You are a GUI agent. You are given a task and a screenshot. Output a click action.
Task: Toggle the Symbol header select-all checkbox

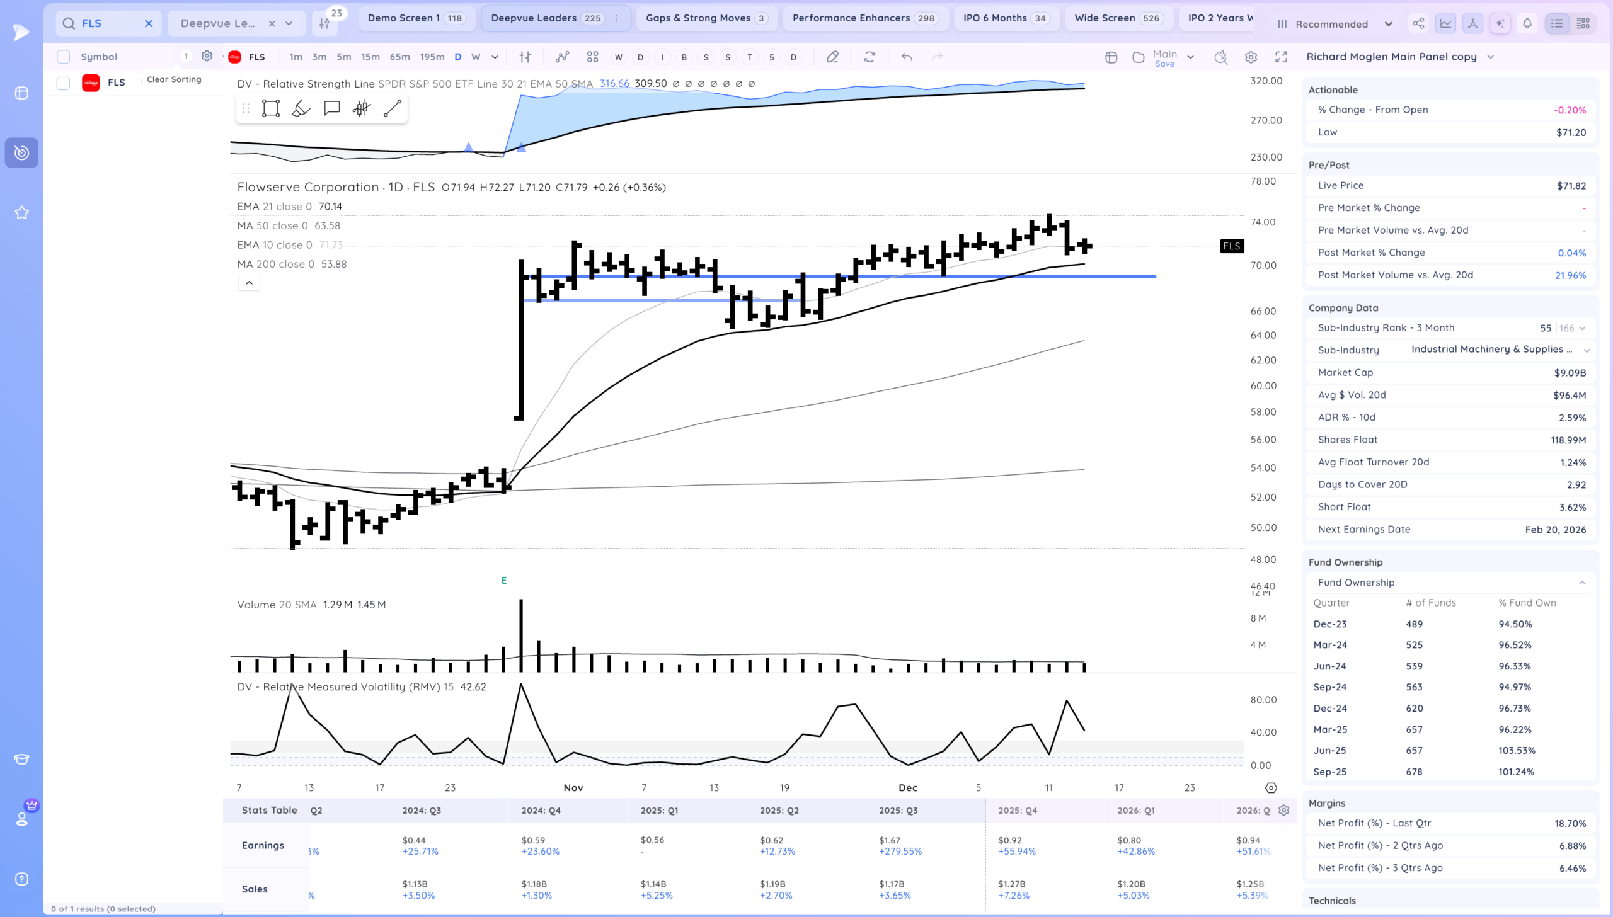[64, 57]
